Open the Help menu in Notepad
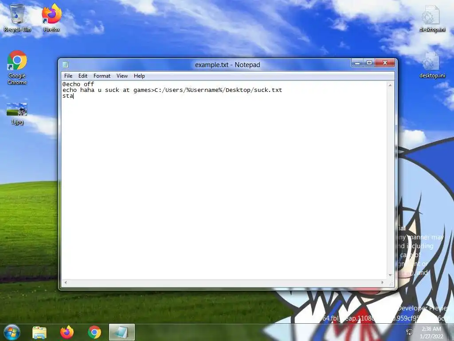454x341 pixels. [139, 76]
